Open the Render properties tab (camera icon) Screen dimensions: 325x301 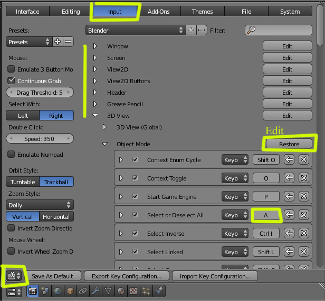pos(33,292)
